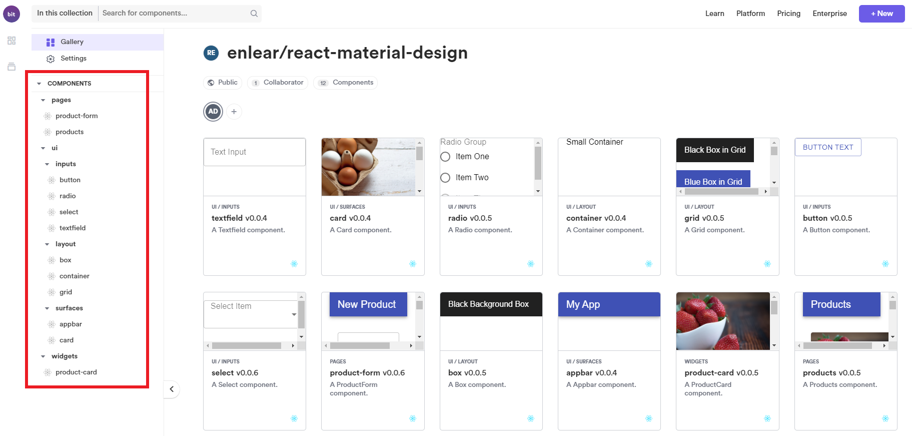Click the BUTTON TEXT preview button
This screenshot has width=912, height=436.
[828, 147]
